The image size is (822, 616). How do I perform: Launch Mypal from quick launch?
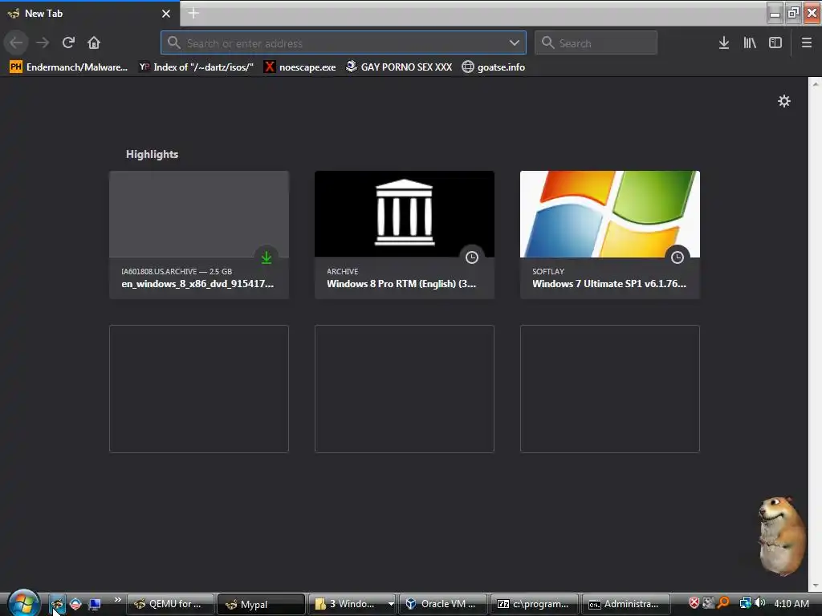click(57, 604)
